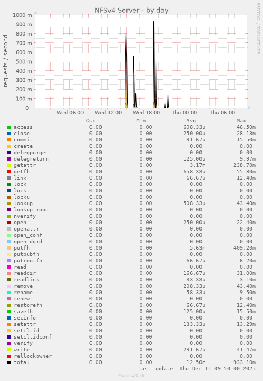The height and width of the screenshot is (381, 263).
Task: Click the putfh legend color swatch
Action: click(x=9, y=248)
